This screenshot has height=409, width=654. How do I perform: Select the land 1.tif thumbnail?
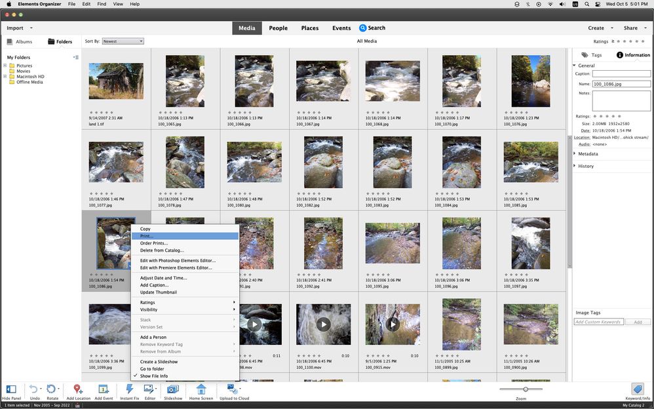point(116,81)
